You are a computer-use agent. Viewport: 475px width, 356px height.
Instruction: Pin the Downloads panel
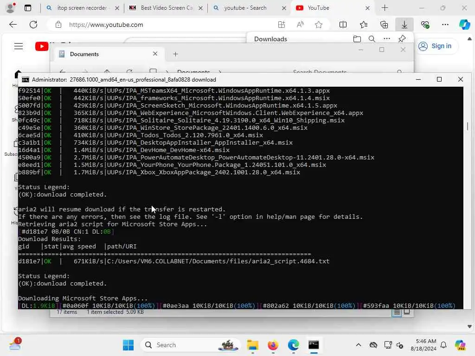tap(402, 39)
